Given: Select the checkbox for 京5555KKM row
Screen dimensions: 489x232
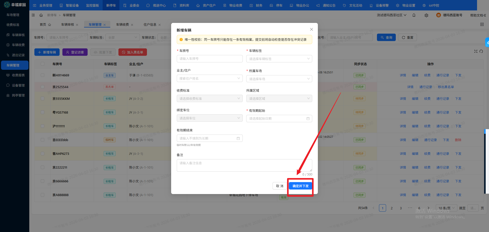Looking at the screenshot, I should pos(43,99).
